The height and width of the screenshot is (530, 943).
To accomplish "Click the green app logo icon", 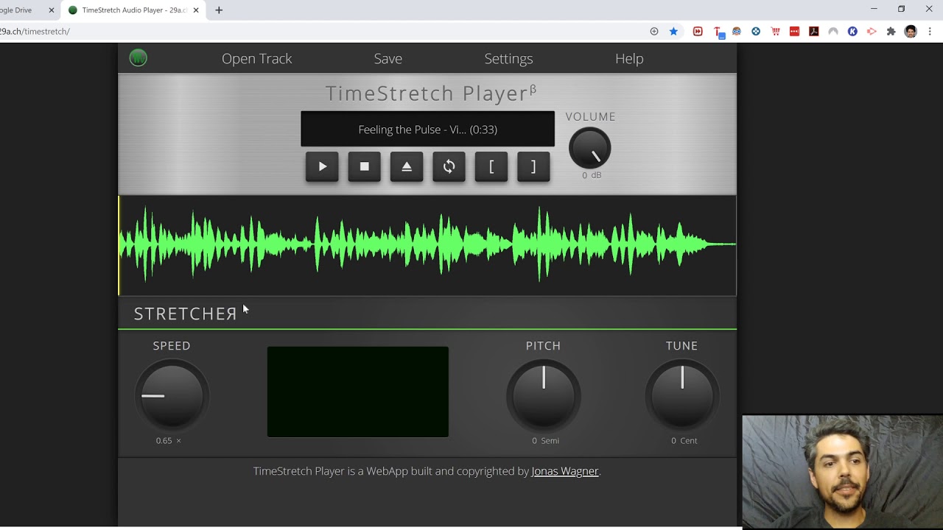I will (x=138, y=58).
